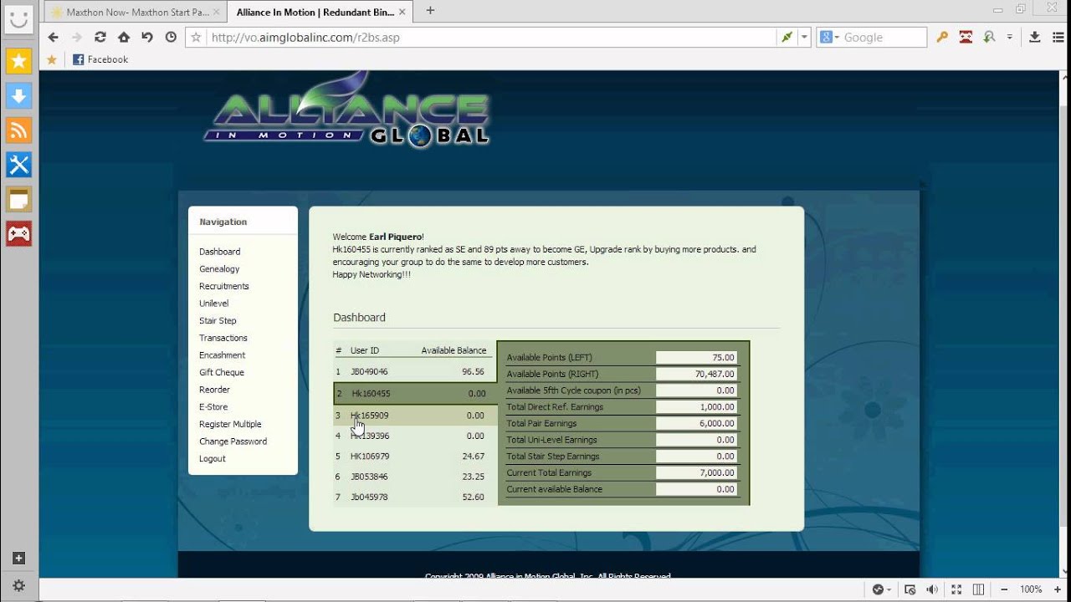The image size is (1071, 602).
Task: Open Reorder navigation link
Action: [x=214, y=390]
